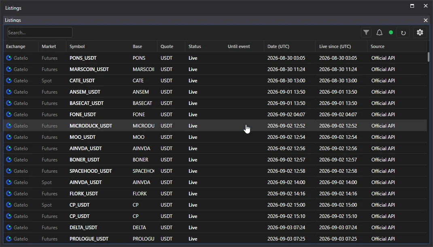433x247 pixels.
Task: Click the Gatelo exchange icon in the DELTA_USDT row
Action: (x=9, y=227)
